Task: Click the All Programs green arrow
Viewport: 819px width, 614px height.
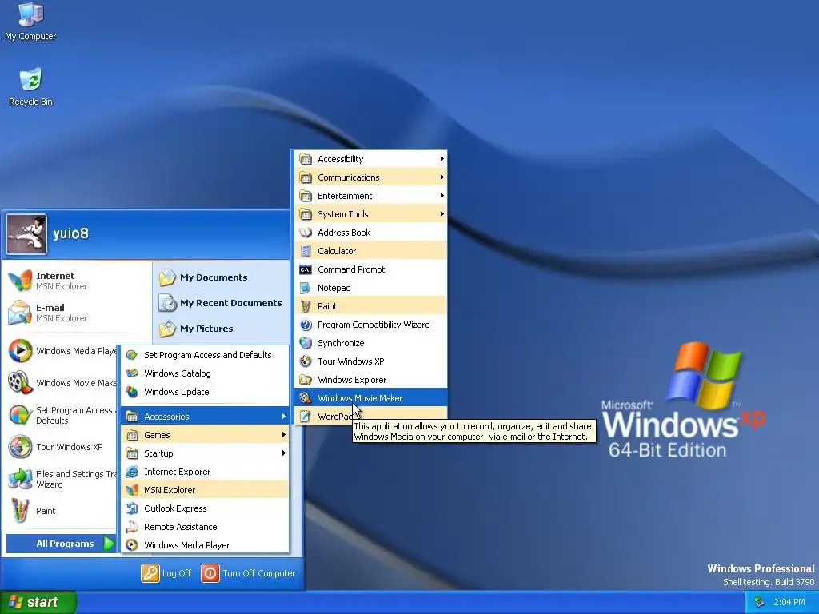Action: [109, 544]
